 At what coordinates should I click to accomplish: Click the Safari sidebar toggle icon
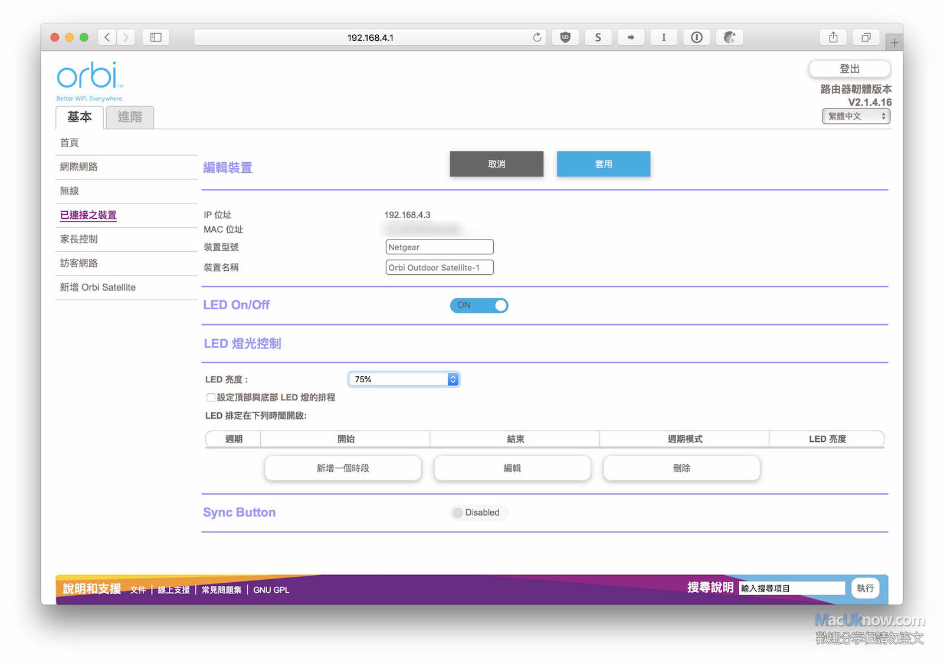[x=156, y=37]
